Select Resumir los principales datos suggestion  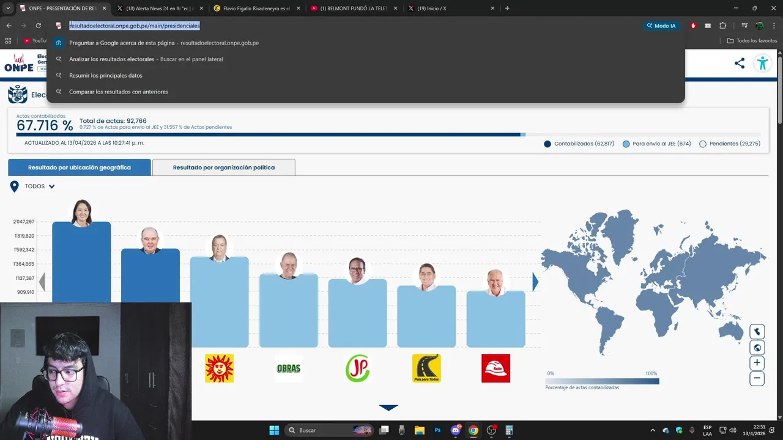366,75
